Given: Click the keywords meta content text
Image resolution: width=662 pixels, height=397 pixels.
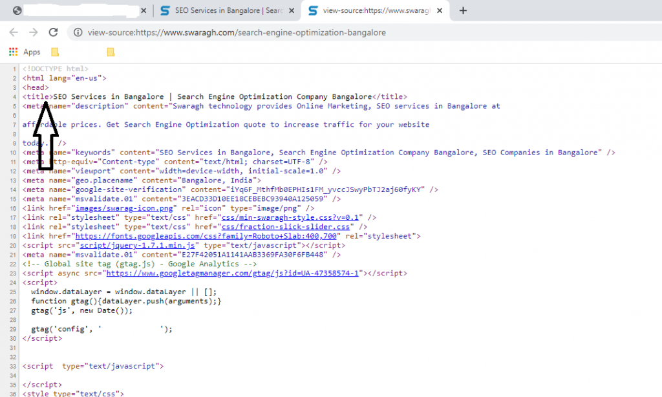Looking at the screenshot, I should pos(378,153).
